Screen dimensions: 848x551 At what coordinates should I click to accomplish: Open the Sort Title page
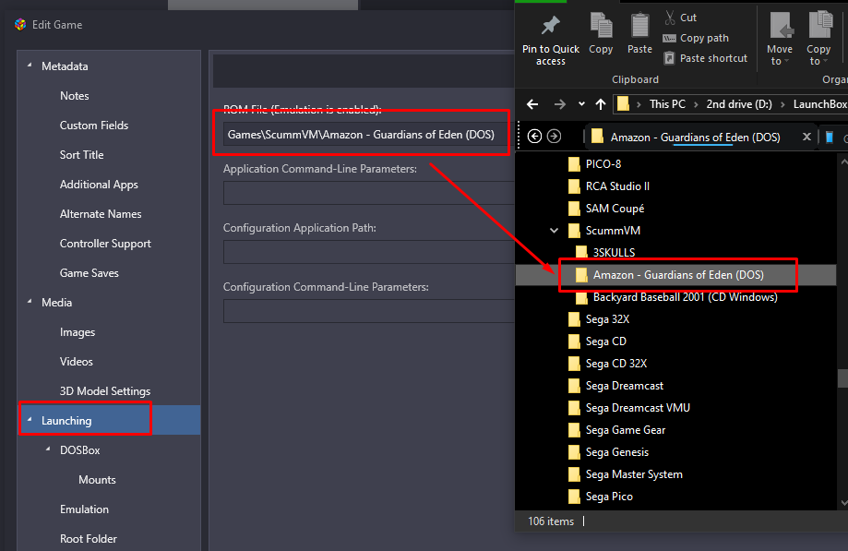[x=82, y=155]
